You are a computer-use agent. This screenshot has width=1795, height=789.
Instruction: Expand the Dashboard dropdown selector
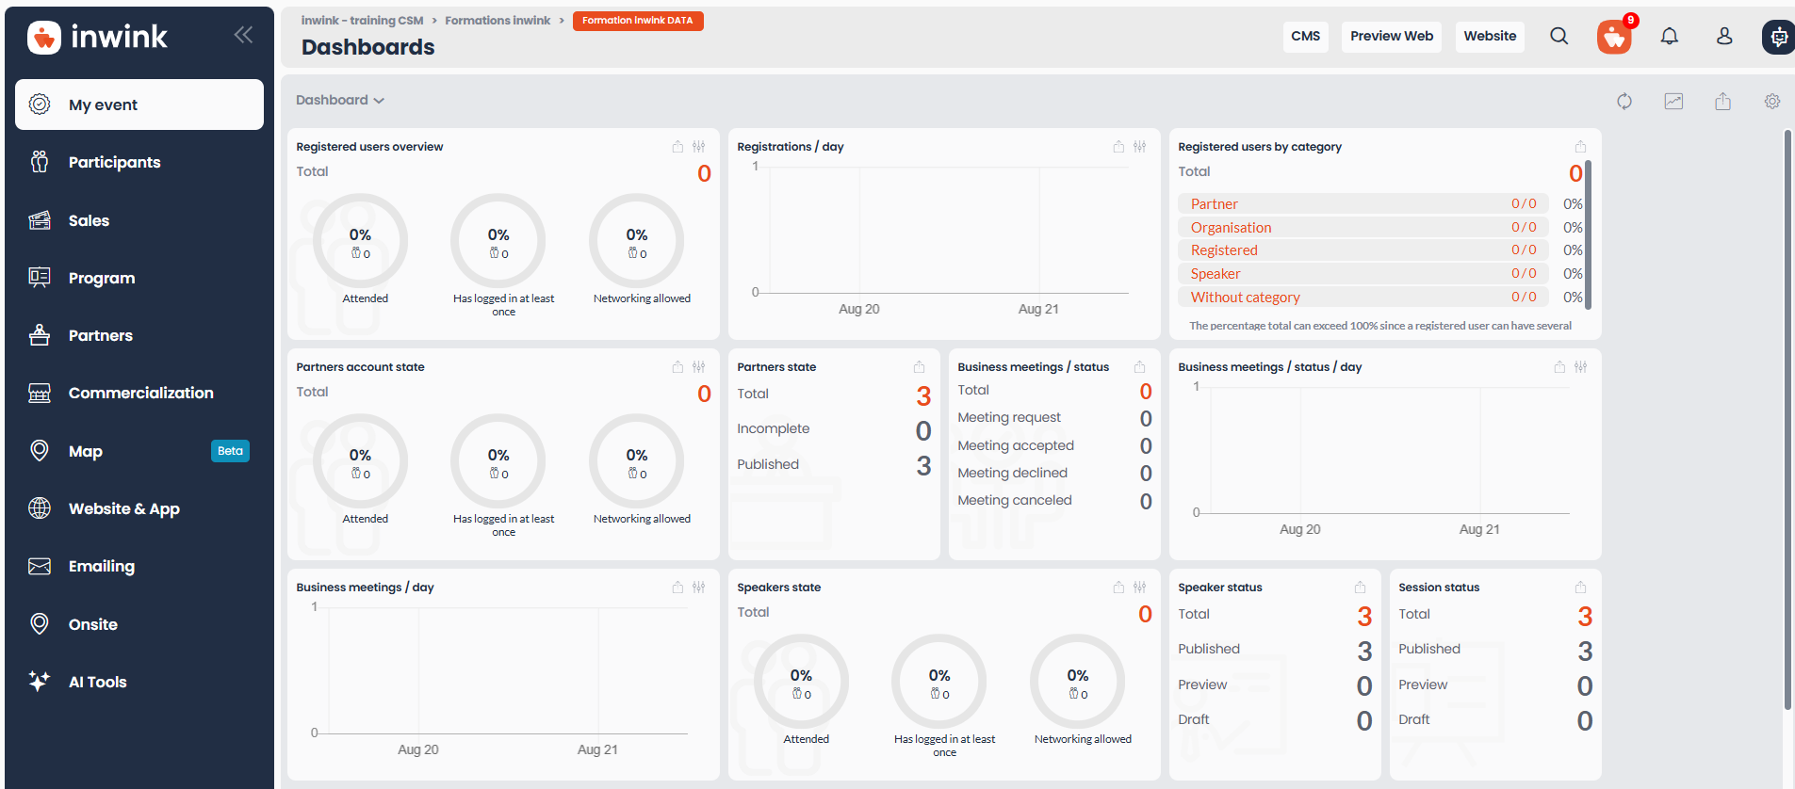click(x=340, y=100)
